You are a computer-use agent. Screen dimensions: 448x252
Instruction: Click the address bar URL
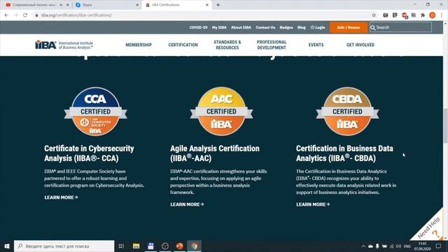click(x=76, y=15)
